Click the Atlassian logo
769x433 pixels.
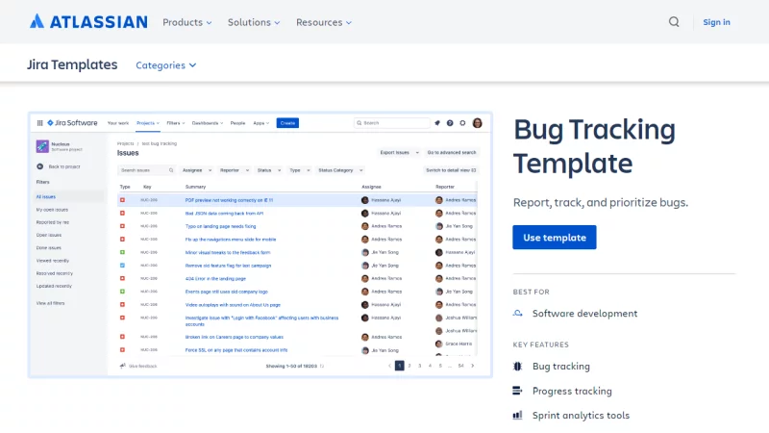click(x=87, y=21)
